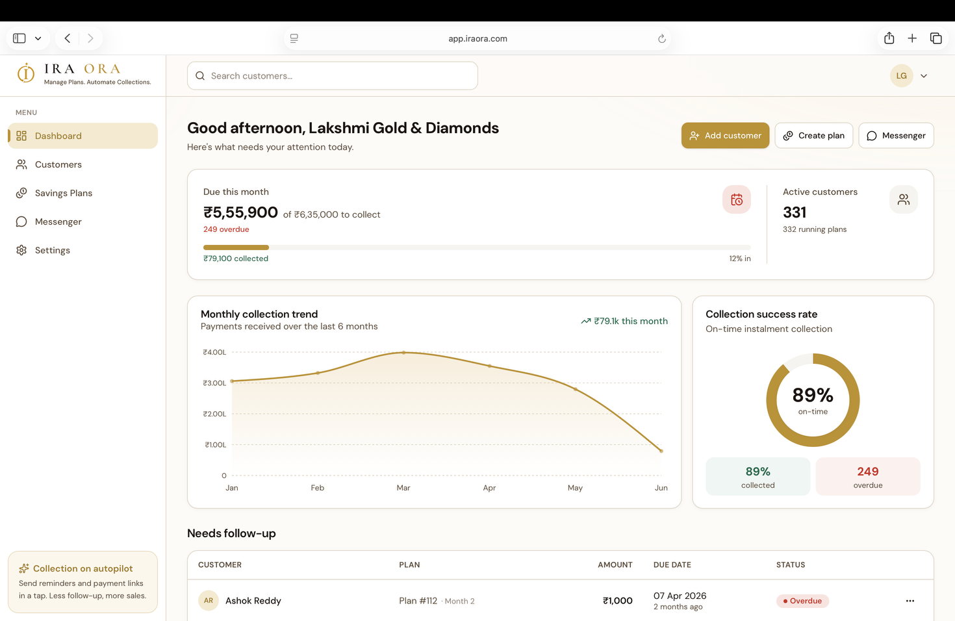Click the red calendar-clock due icon
This screenshot has height=621, width=955.
tap(737, 199)
